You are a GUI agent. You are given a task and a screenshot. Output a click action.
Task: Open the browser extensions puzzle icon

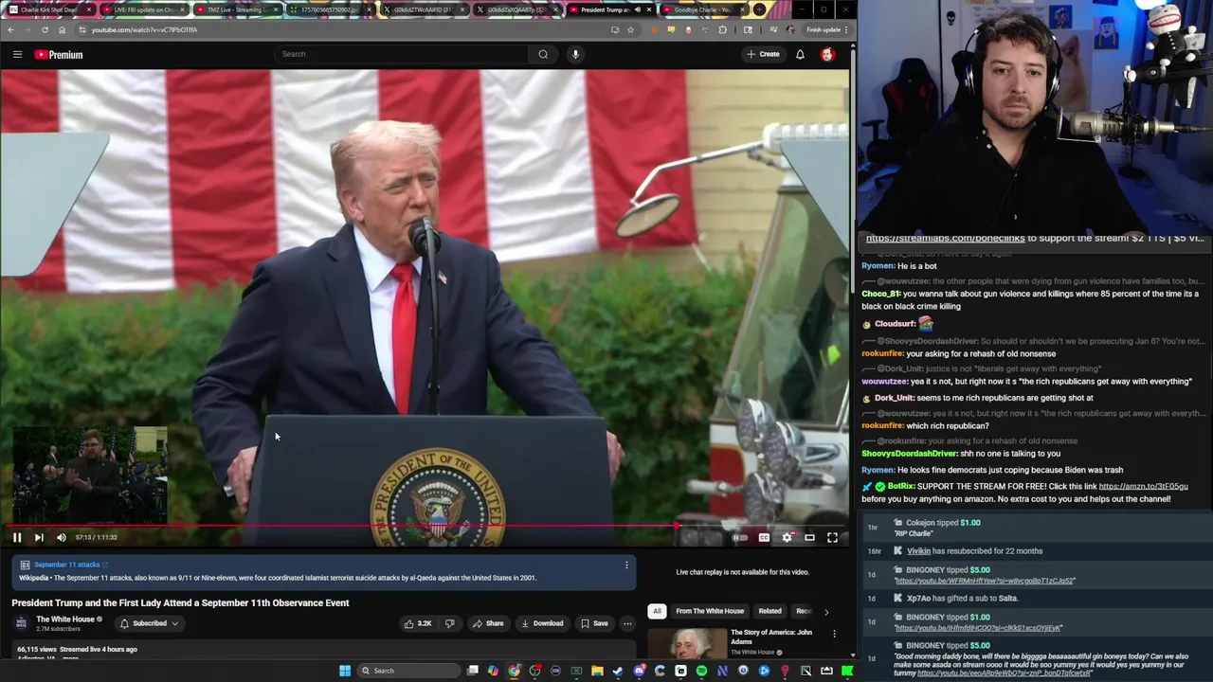tap(723, 29)
